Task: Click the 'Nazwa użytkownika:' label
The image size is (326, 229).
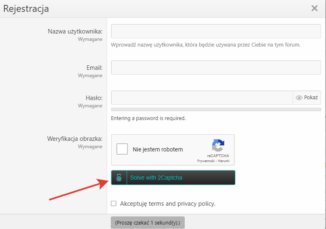Action: pyautogui.click(x=75, y=31)
